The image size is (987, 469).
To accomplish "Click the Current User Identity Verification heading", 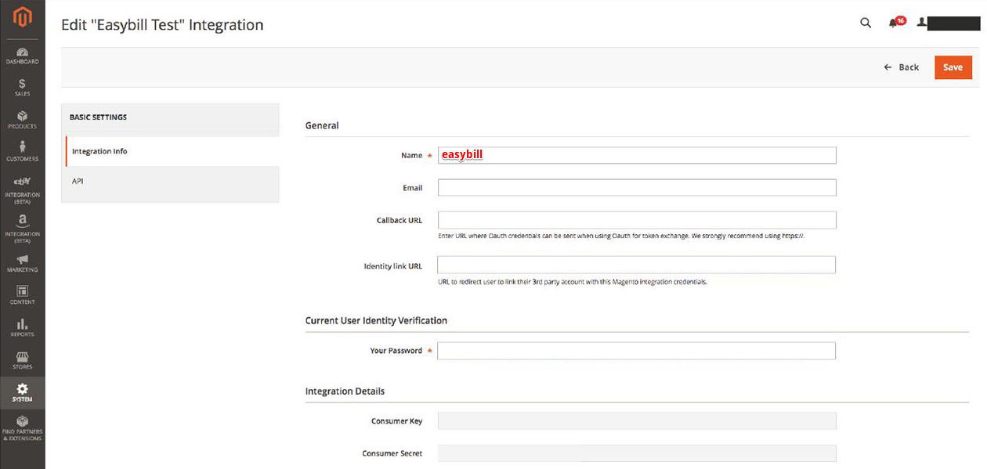I will click(376, 320).
